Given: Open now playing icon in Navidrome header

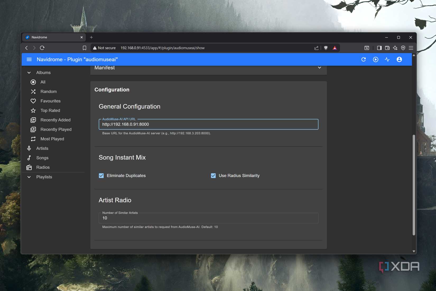Looking at the screenshot, I should click(x=375, y=60).
